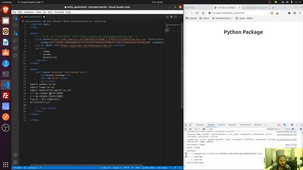Screen dimensions: 303x170
Task: Switch to the Sources tab in DevTools
Action: pos(222,125)
